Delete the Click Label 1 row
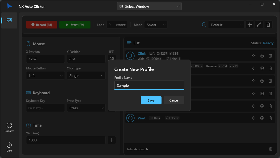This screenshot has height=158, width=280. (x=270, y=56)
